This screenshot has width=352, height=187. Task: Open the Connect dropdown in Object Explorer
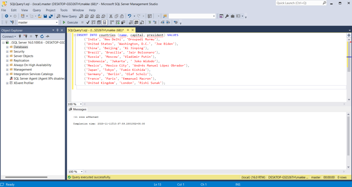point(9,36)
